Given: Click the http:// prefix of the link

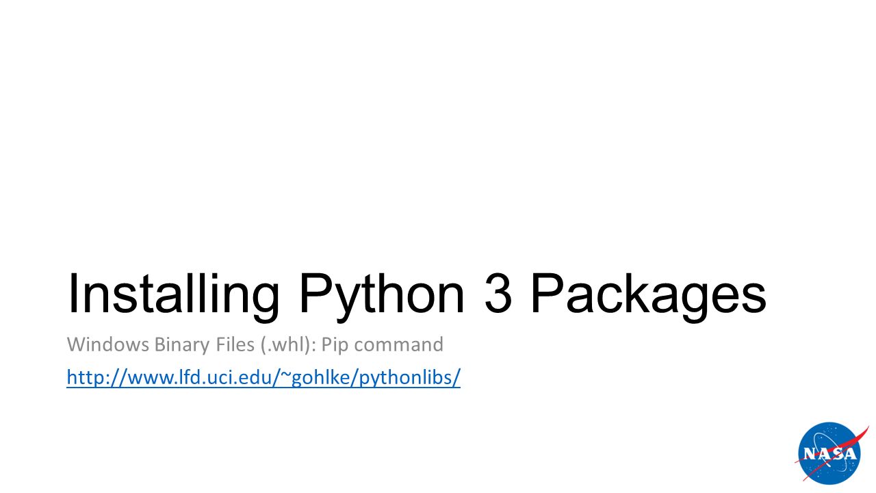Looking at the screenshot, I should tap(92, 377).
